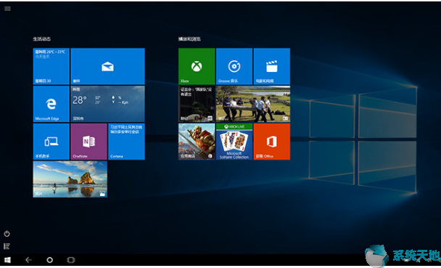Launch Microsoft Solitaire Collection tile
441x268 pixels.
pyautogui.click(x=234, y=142)
